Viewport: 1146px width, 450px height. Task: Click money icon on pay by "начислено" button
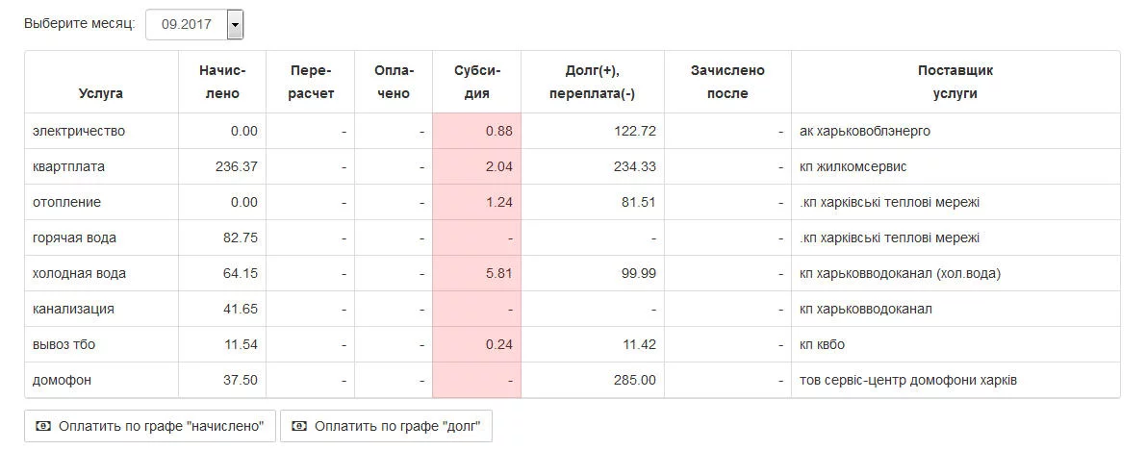point(44,426)
